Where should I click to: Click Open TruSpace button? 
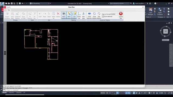coord(160,11)
